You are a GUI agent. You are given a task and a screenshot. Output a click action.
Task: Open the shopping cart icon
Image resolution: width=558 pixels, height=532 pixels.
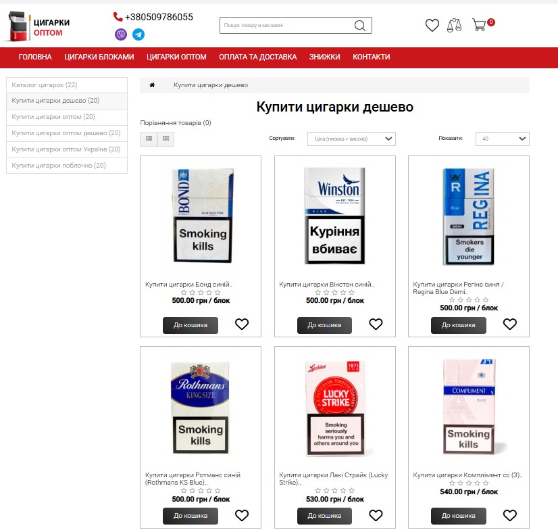480,26
